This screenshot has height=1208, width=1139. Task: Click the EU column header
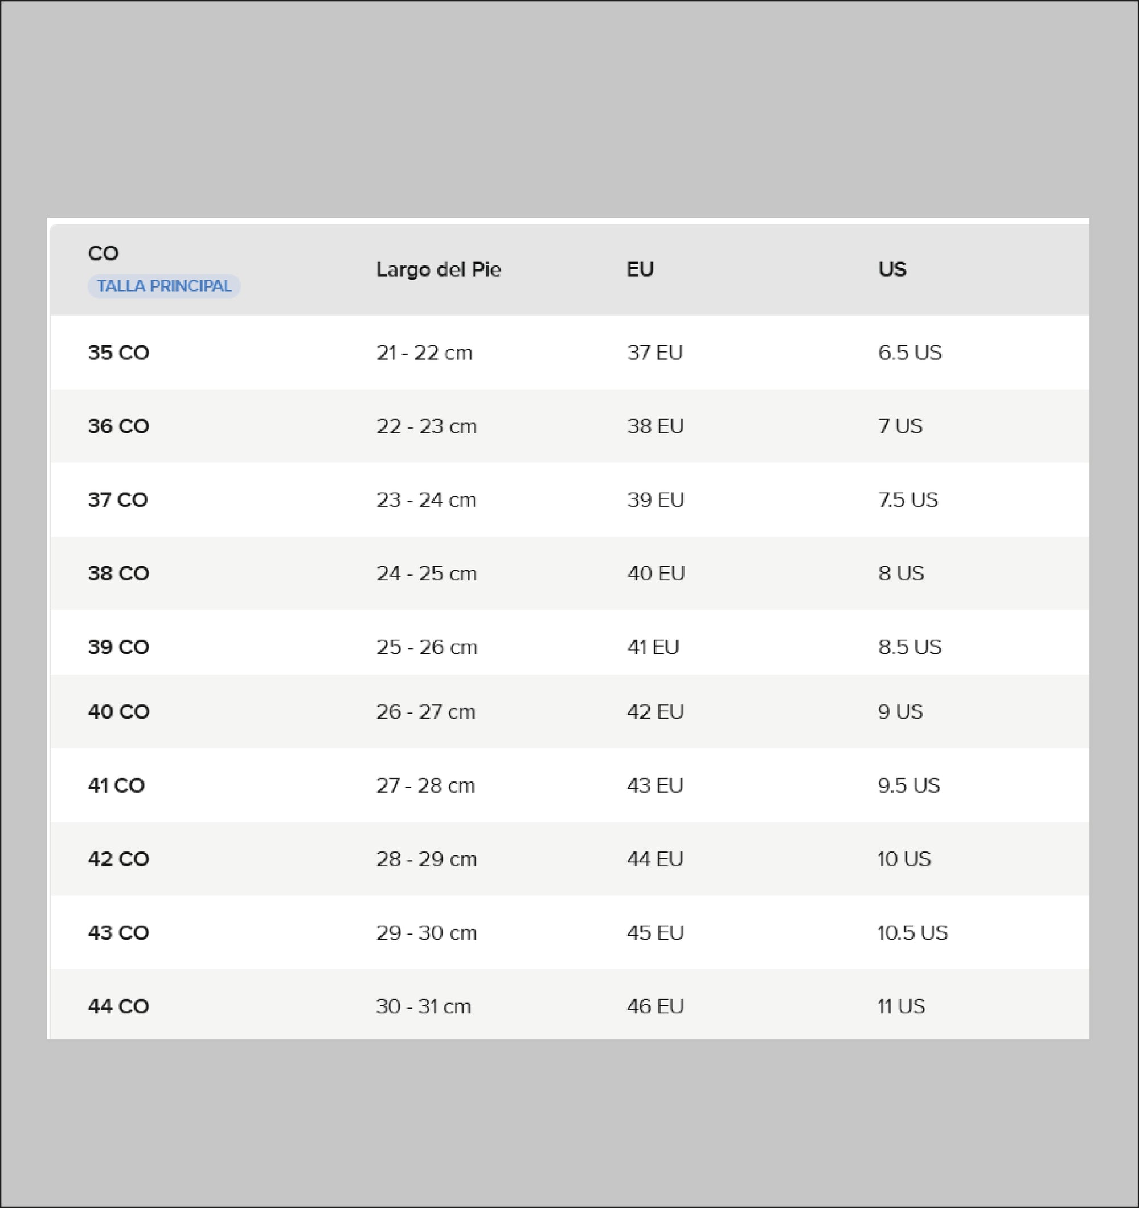point(640,269)
